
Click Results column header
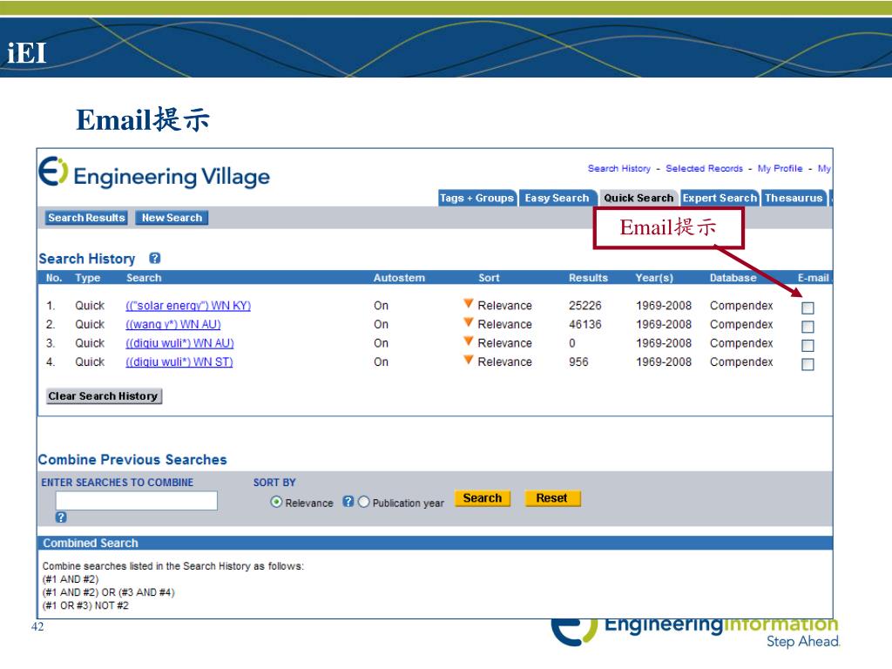[x=588, y=278]
